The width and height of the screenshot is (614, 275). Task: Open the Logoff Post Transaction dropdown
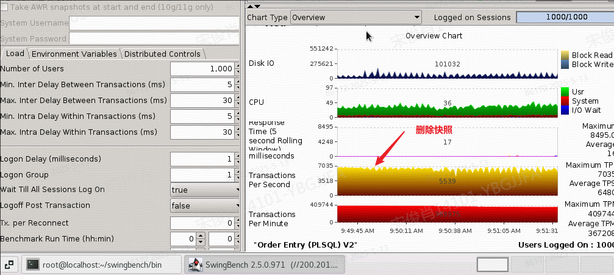[205, 205]
